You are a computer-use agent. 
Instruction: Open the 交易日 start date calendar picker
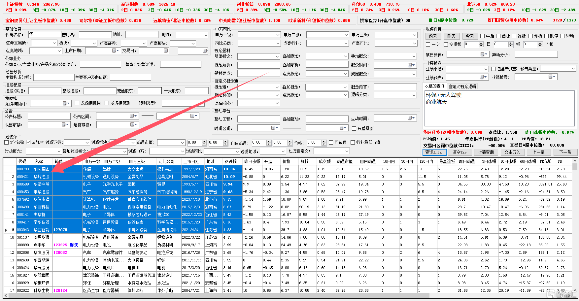[x=166, y=51]
